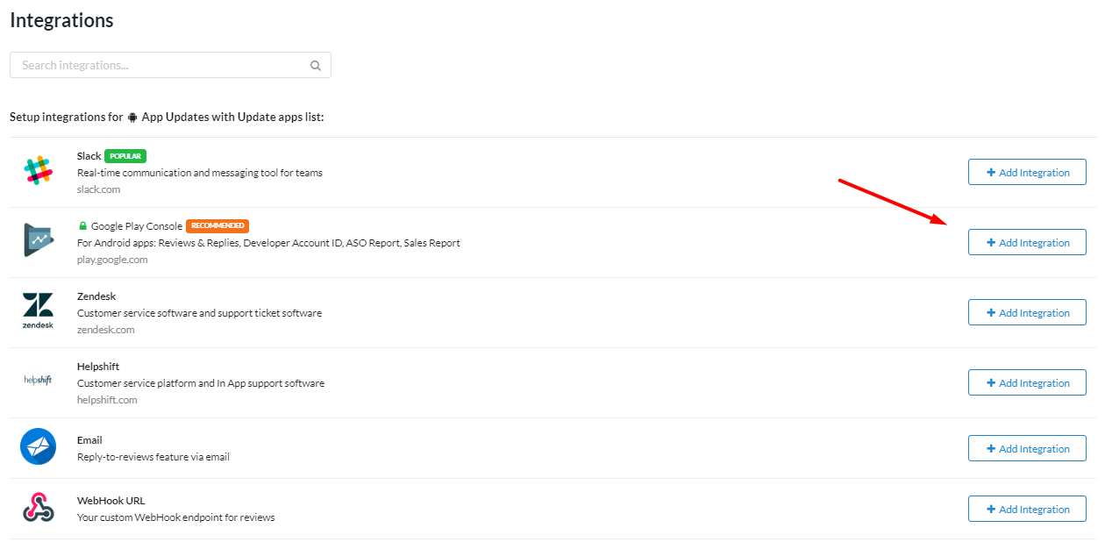Click the WebHook URL logo icon
1105x542 pixels.
click(38, 508)
